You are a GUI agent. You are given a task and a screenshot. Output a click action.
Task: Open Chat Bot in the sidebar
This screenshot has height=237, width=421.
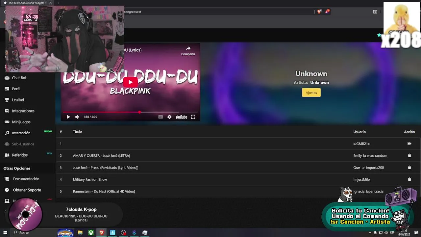pos(19,78)
